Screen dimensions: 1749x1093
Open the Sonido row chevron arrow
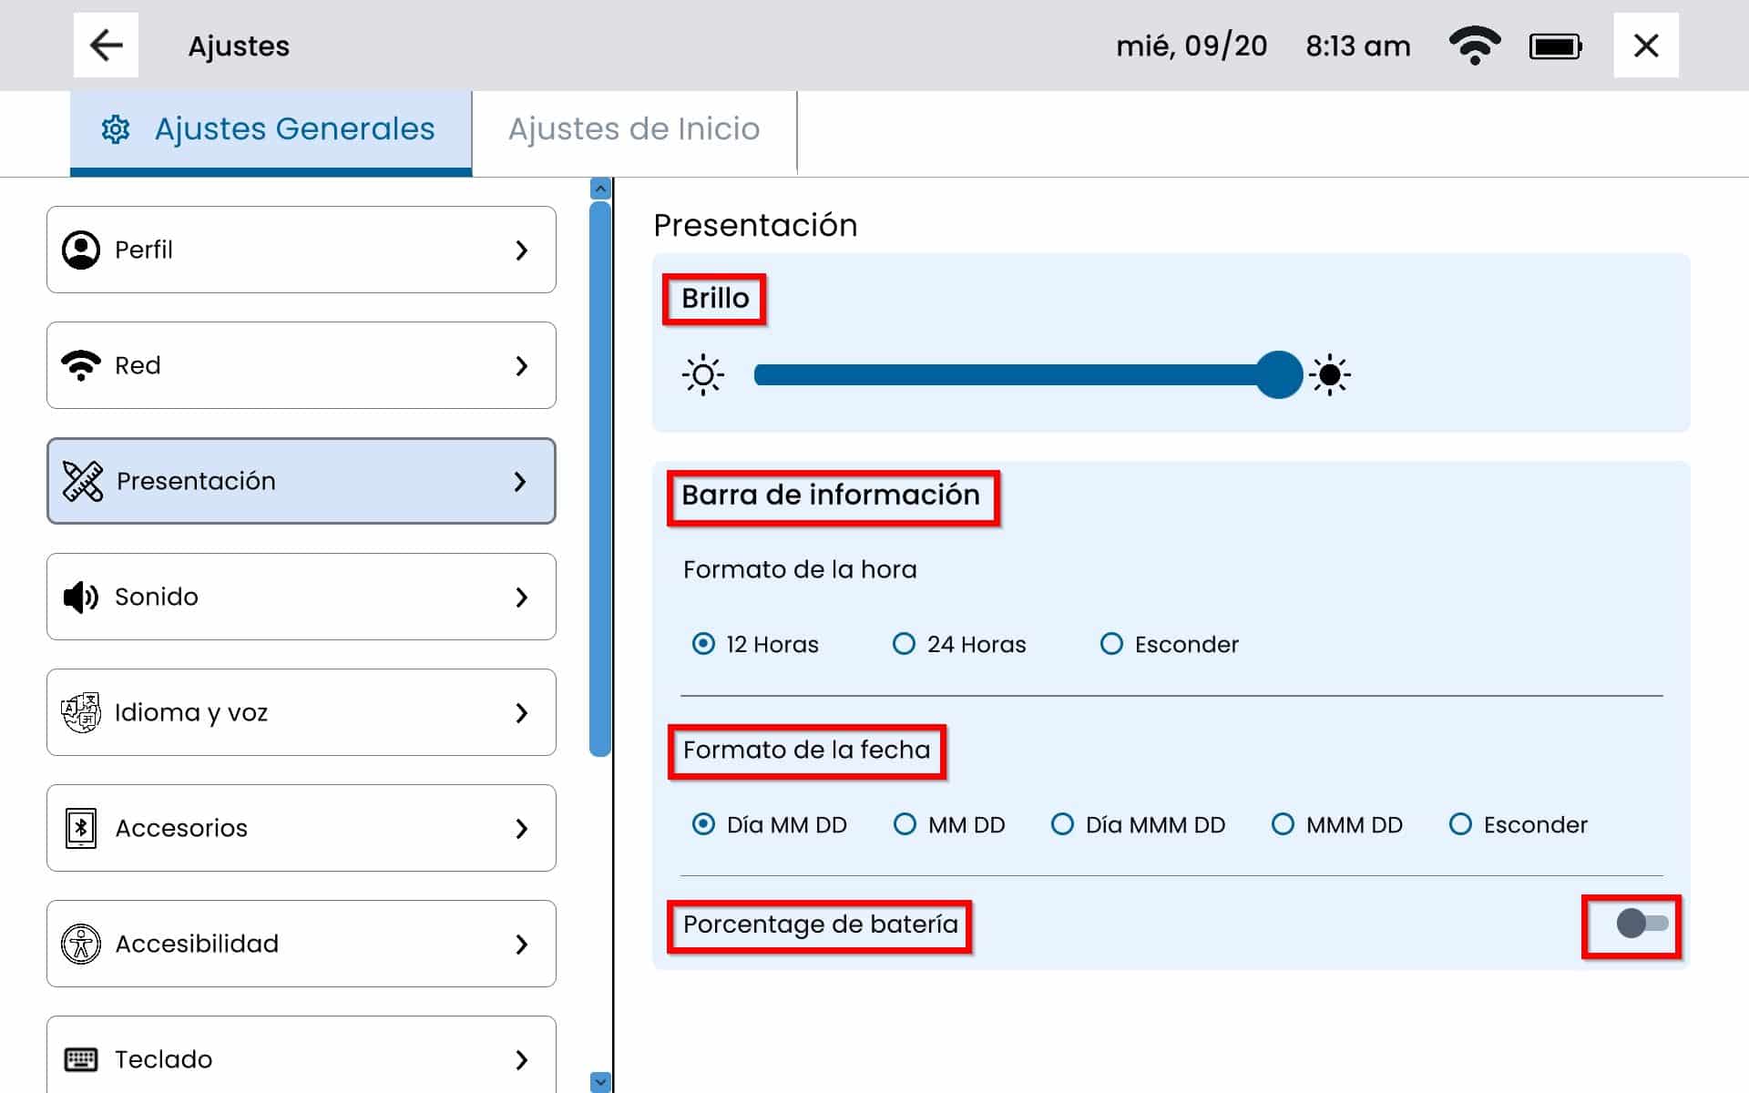pyautogui.click(x=521, y=597)
